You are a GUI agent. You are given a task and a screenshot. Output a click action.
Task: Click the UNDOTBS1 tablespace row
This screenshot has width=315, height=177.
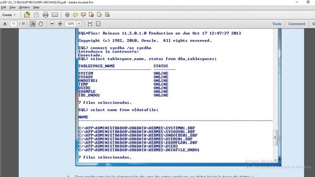point(123,81)
